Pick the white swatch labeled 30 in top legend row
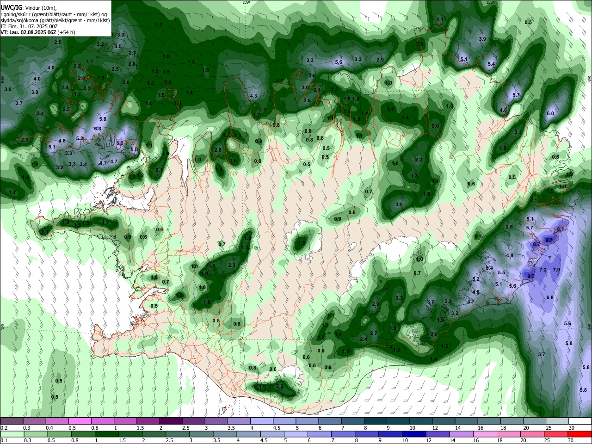592x444 pixels. (x=580, y=421)
